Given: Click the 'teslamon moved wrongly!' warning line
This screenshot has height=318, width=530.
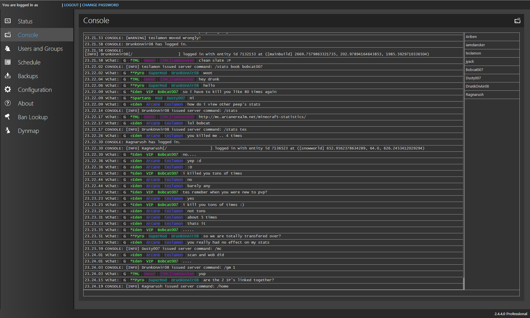Looking at the screenshot, I should point(273,38).
